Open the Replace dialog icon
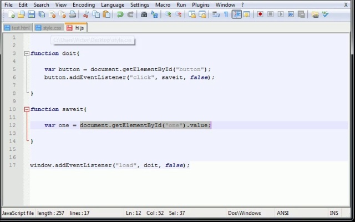Viewport: 355px width, 222px height. pyautogui.click(x=154, y=14)
